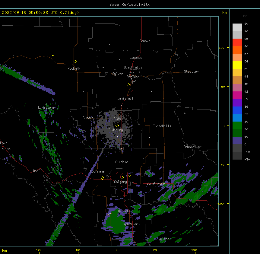Click the yellow V marker northwest of RockyMH
The height and width of the screenshot is (254, 260).
point(53,56)
